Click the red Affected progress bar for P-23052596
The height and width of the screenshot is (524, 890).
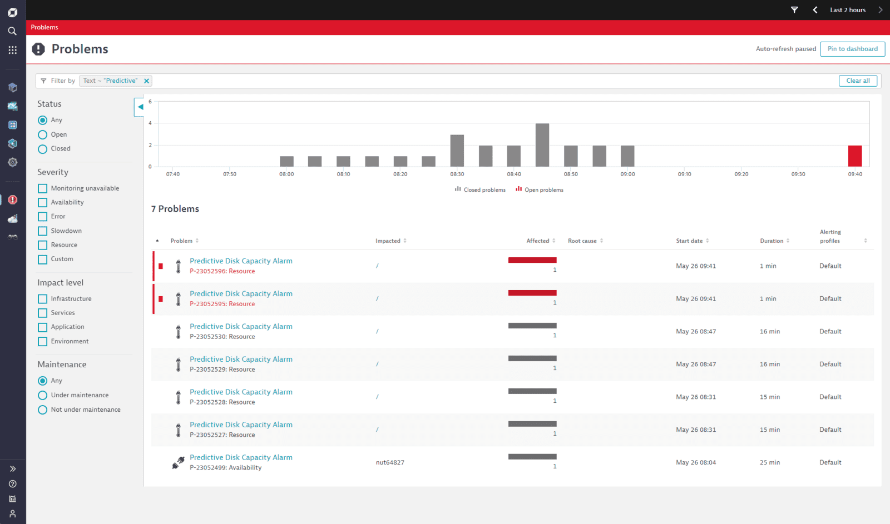click(532, 260)
